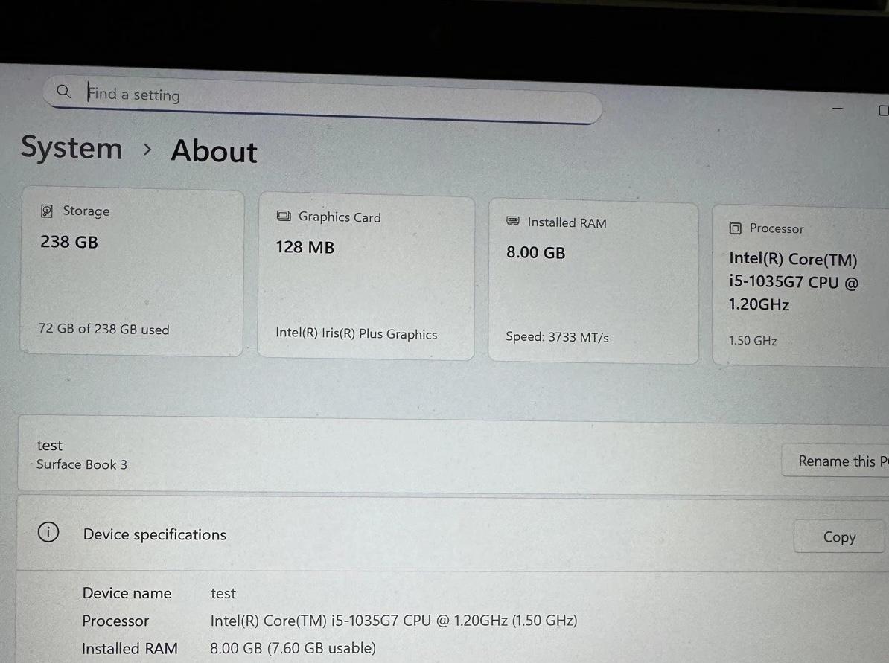
Task: Click Installed RAM label in specifications list
Action: (x=130, y=648)
